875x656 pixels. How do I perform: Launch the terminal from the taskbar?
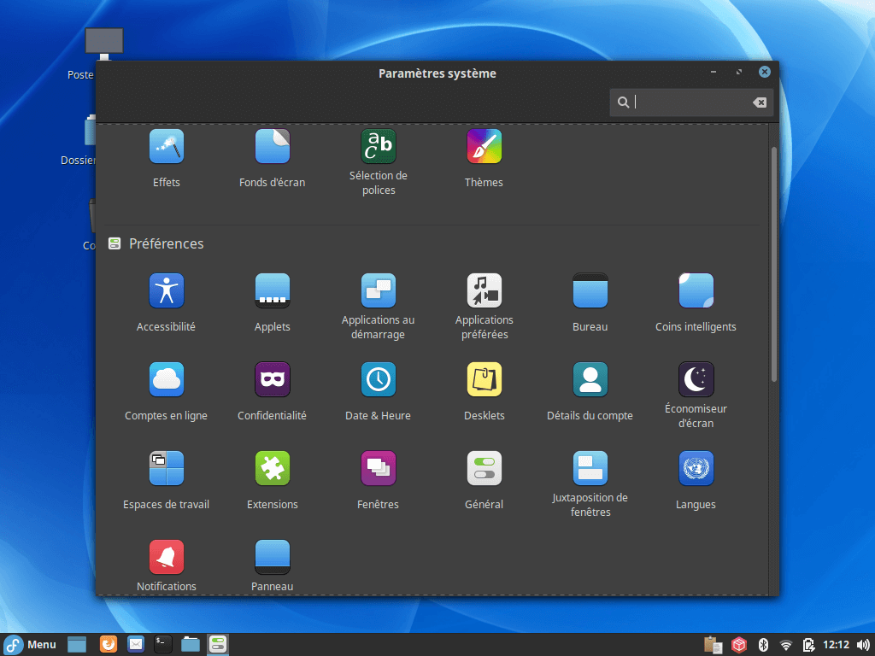163,644
